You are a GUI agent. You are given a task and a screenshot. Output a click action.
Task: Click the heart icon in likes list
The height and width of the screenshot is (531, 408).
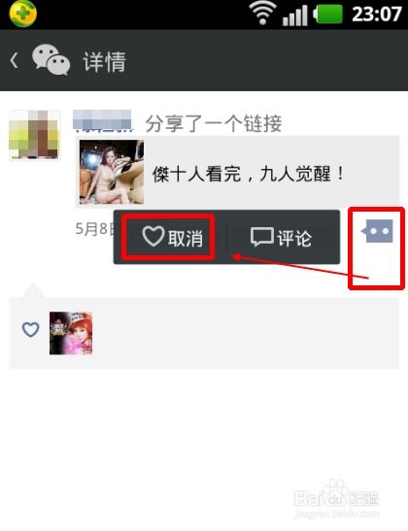[30, 329]
